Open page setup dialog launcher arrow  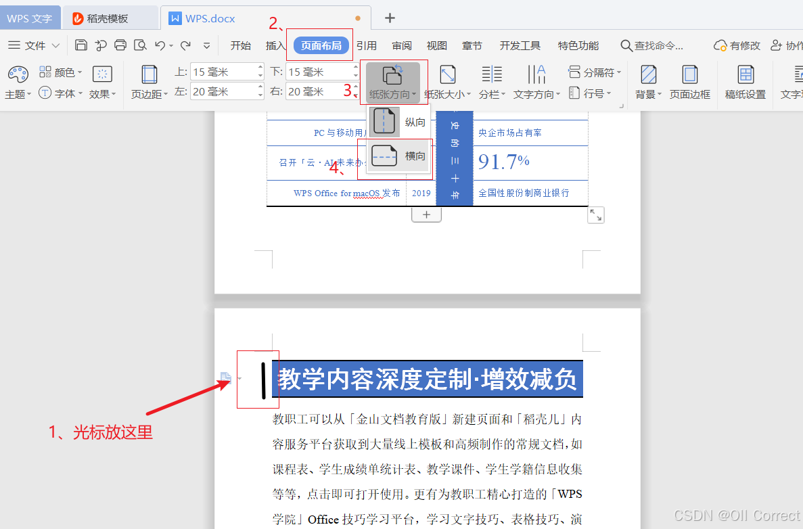(x=622, y=106)
